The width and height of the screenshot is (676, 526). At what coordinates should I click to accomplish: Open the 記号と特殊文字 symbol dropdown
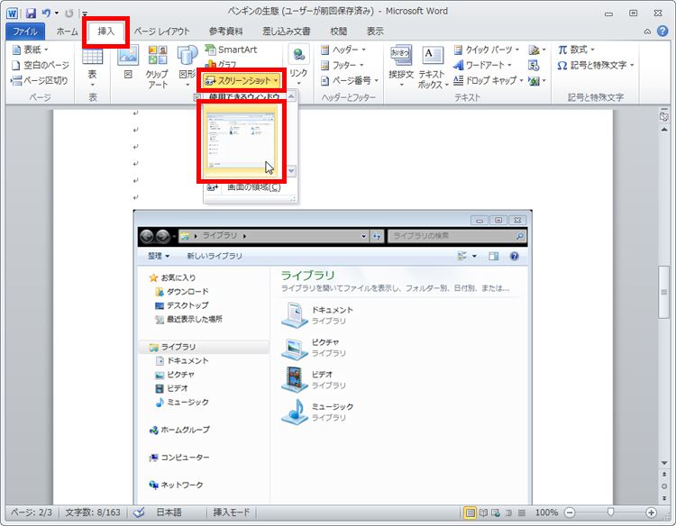coord(596,65)
